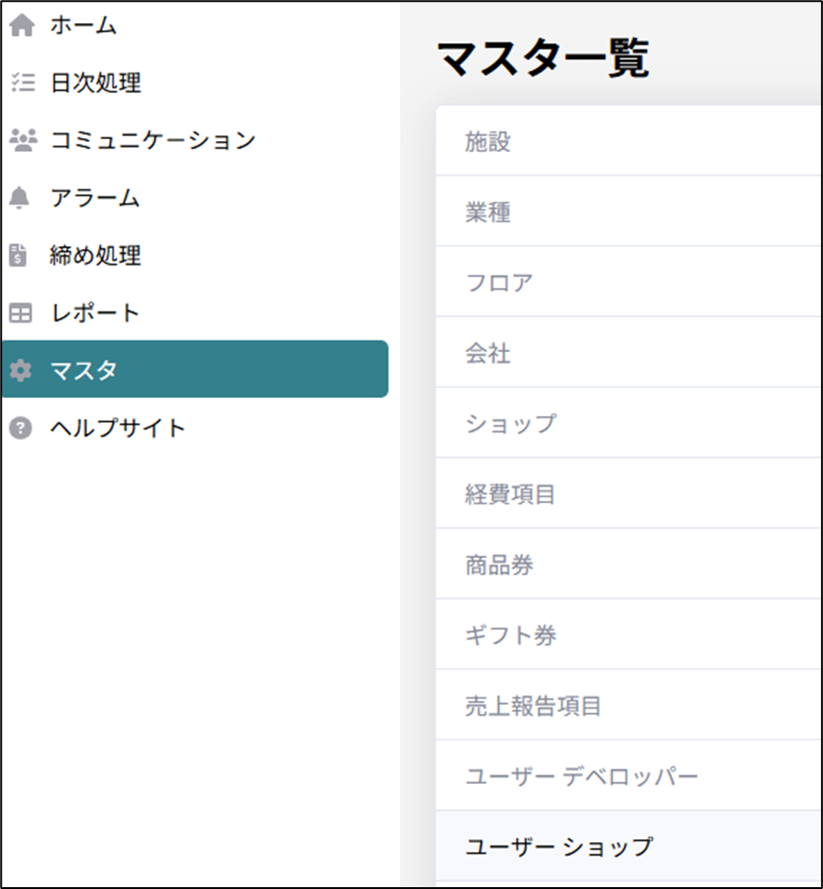Select ショップ from master list

click(511, 424)
